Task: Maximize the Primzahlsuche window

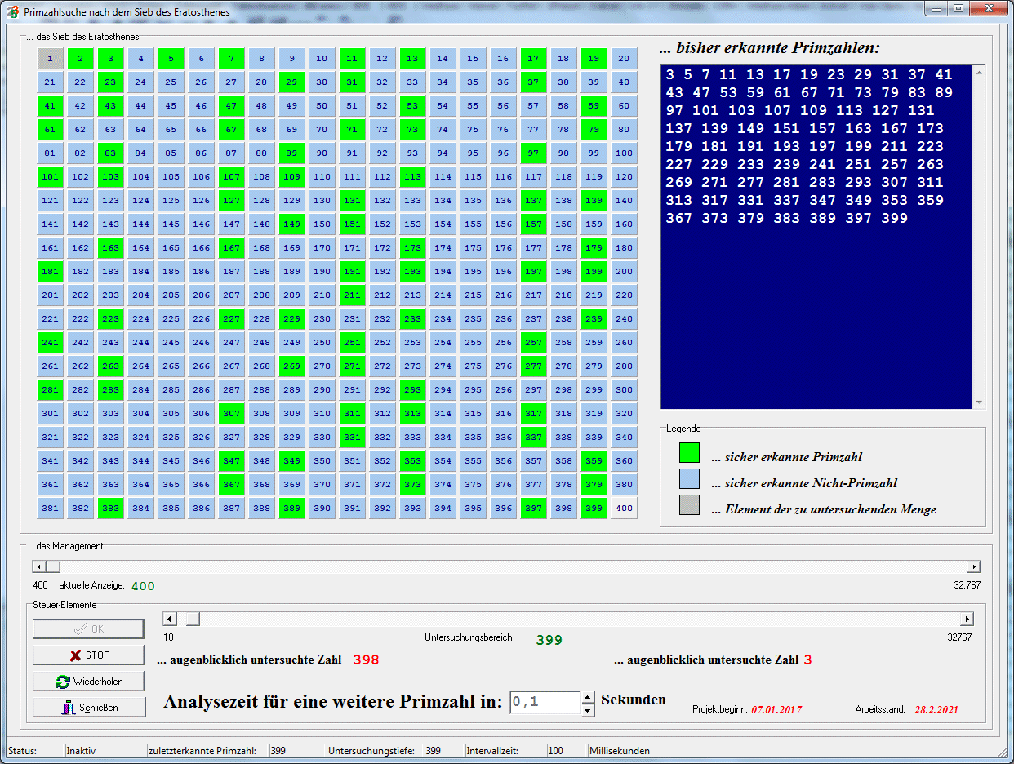Action: click(x=958, y=9)
